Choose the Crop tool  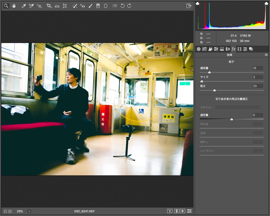coord(49,6)
